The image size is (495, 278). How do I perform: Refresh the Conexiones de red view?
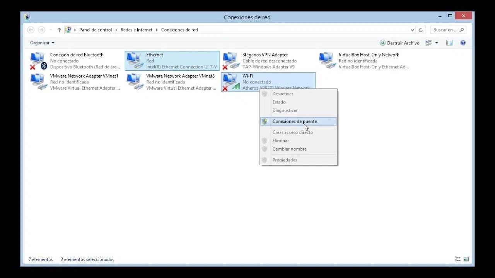click(x=421, y=30)
